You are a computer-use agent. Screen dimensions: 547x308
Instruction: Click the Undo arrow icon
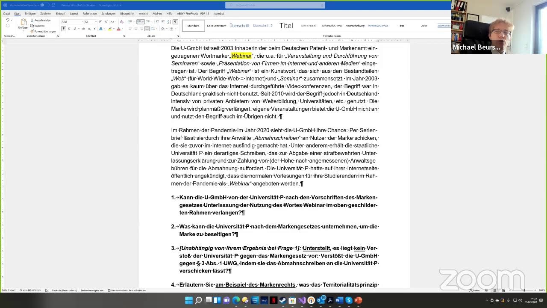(7, 20)
